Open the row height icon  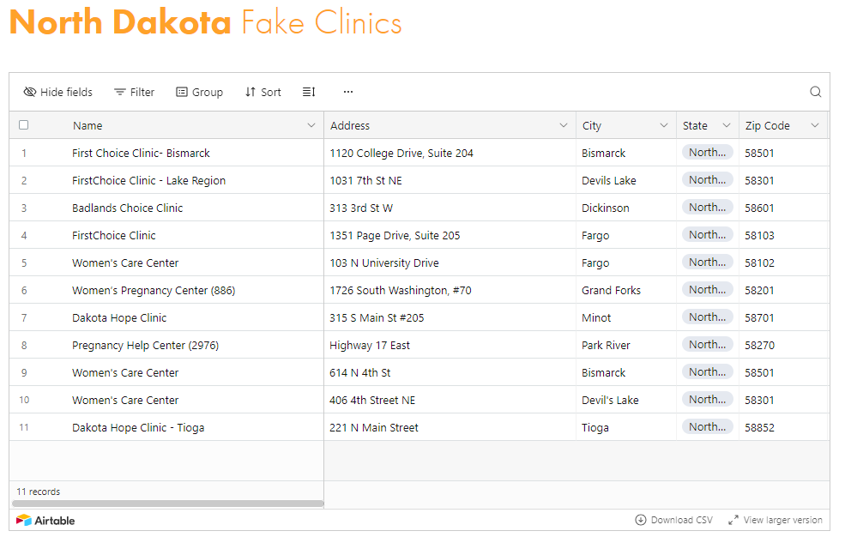[x=309, y=92]
